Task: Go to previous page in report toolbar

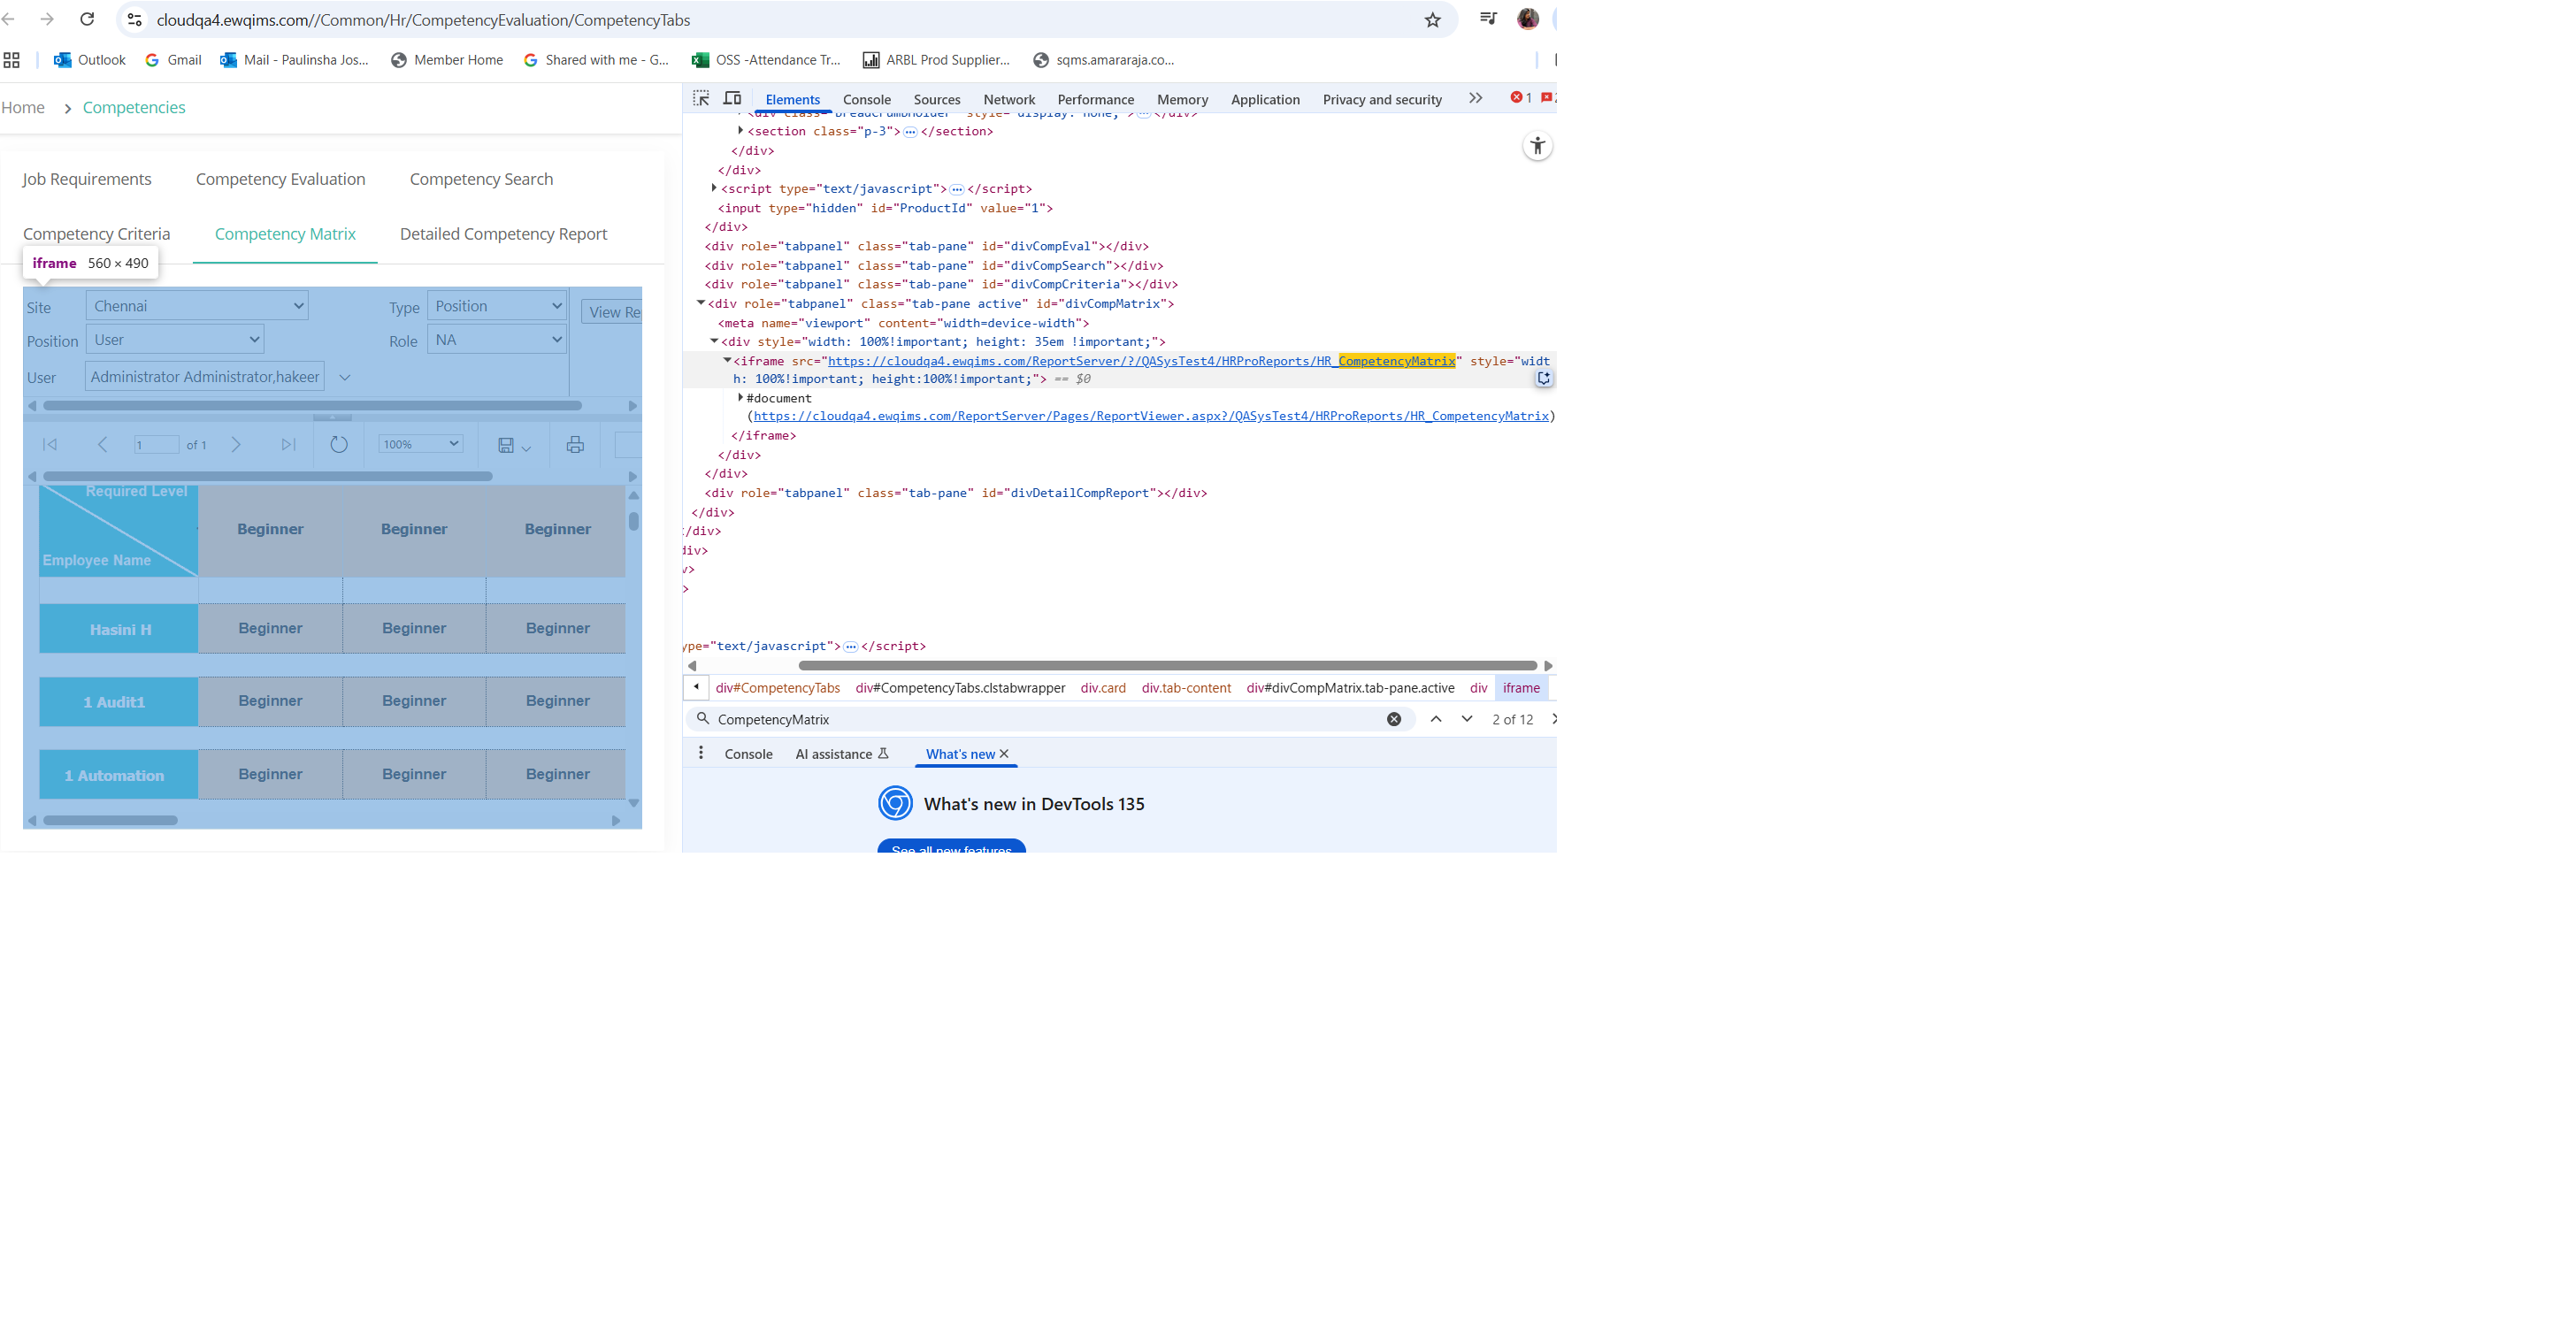Action: (x=102, y=444)
